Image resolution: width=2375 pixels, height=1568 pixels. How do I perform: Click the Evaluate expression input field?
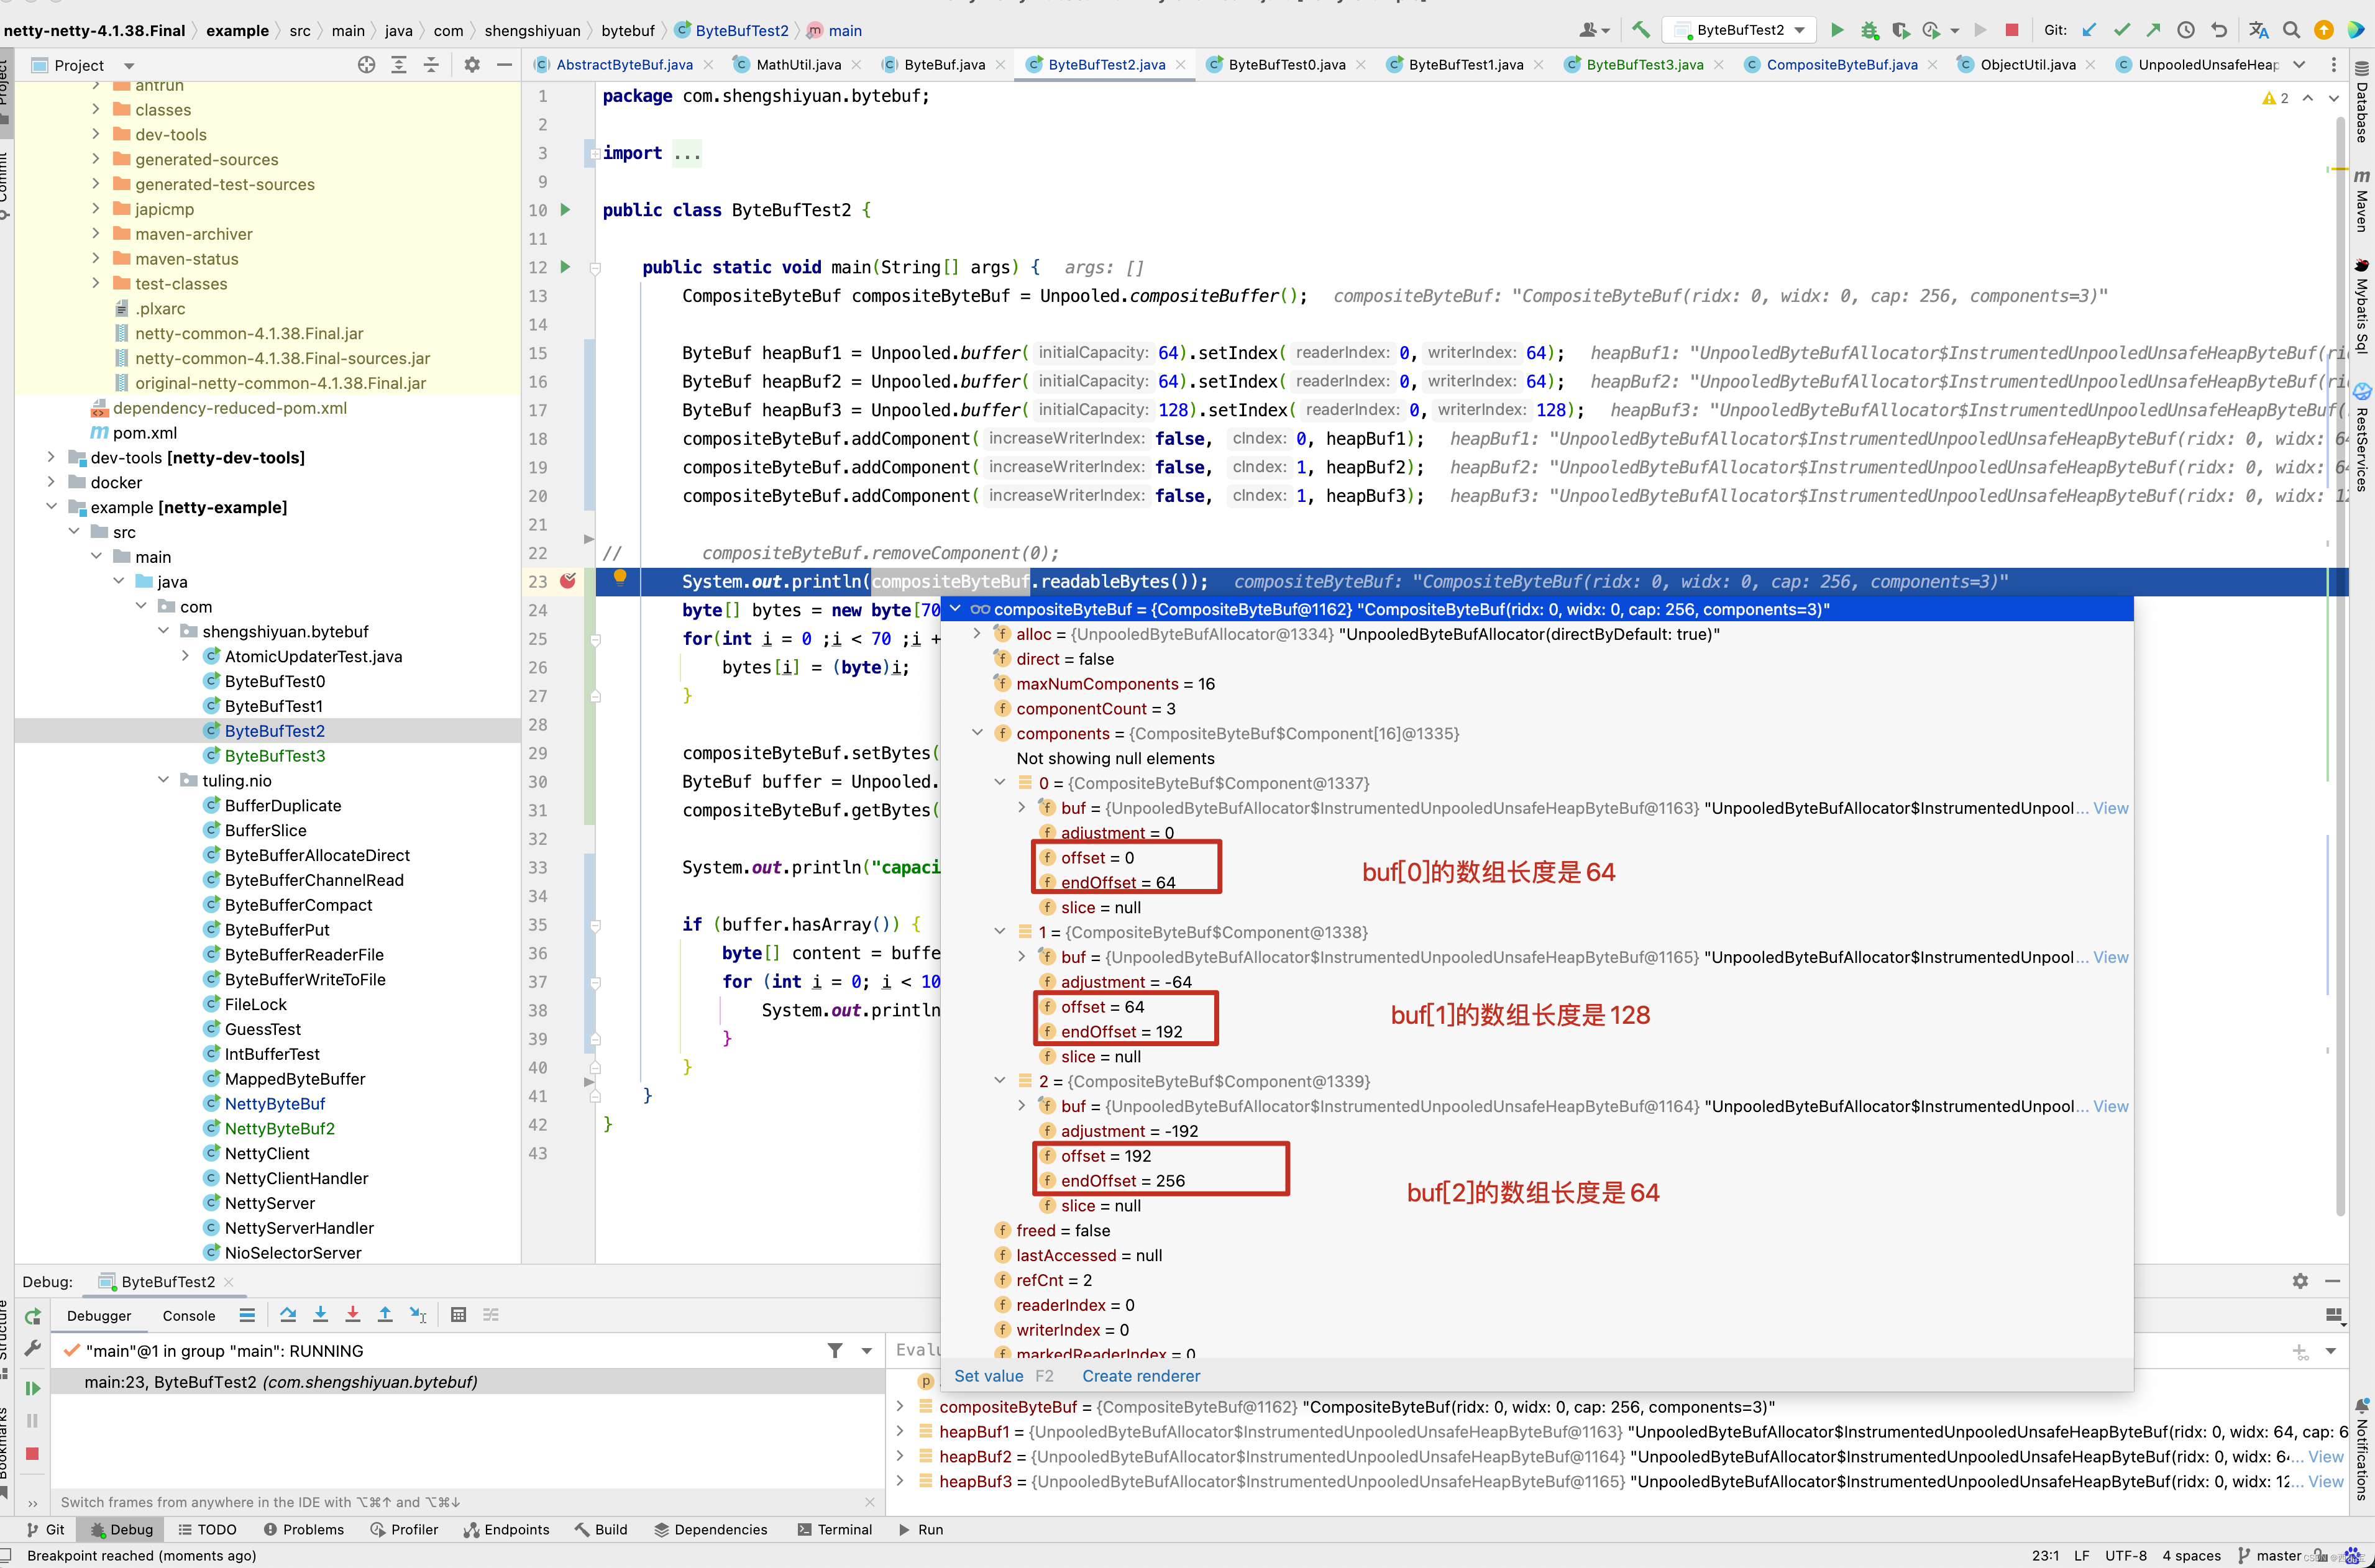1590,1350
